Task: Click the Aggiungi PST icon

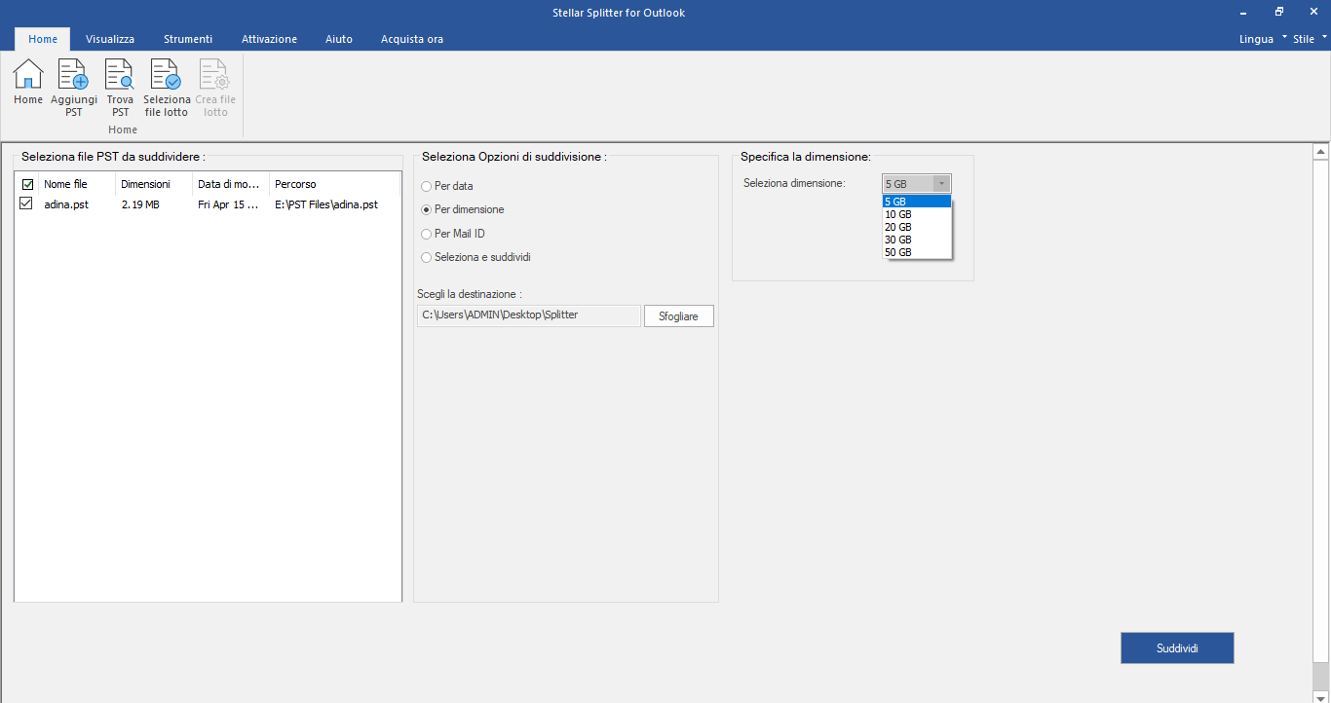Action: point(74,88)
